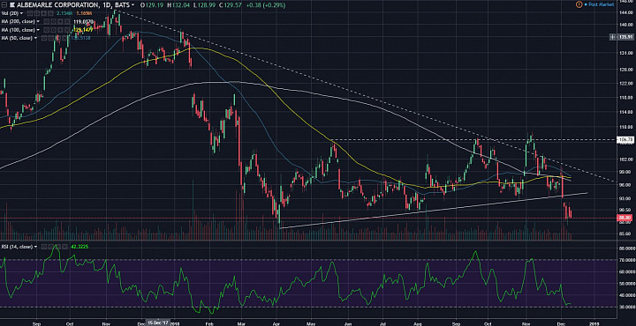Viewport: 636px width, 326px height.
Task: Click the Mar label on the time axis
Action: 241,323
